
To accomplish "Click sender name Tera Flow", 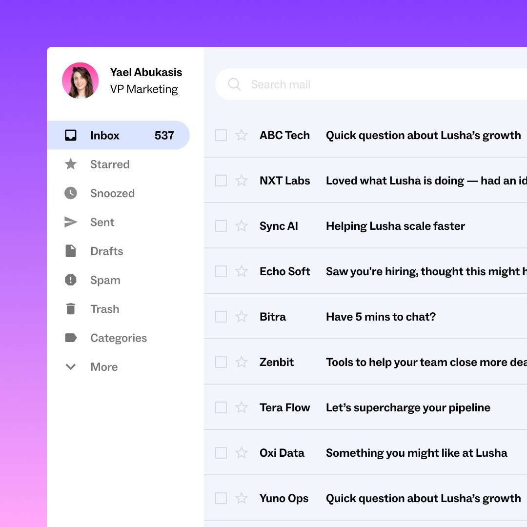I will coord(284,407).
